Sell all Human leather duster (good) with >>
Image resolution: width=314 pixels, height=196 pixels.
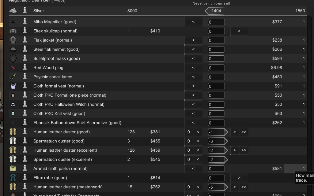pyautogui.click(x=244, y=132)
